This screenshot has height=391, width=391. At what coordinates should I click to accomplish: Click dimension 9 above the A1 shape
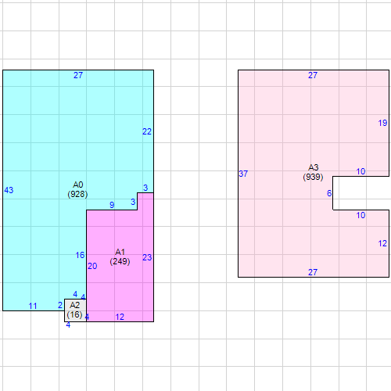click(x=112, y=205)
